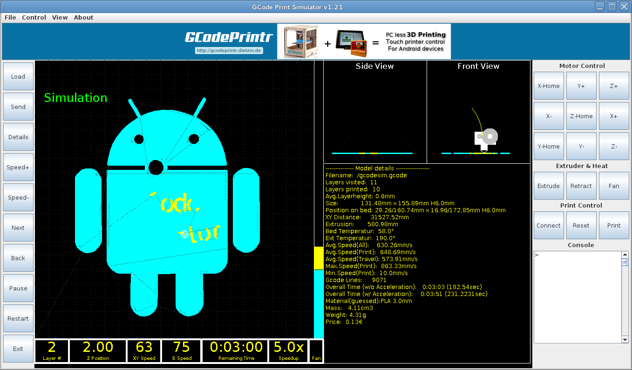The image size is (632, 370).
Task: Move X axis positive with X+
Action: pos(614,116)
